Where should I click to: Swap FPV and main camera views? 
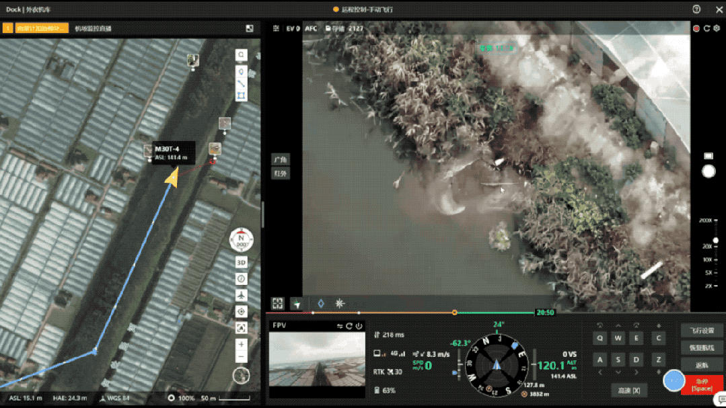340,326
